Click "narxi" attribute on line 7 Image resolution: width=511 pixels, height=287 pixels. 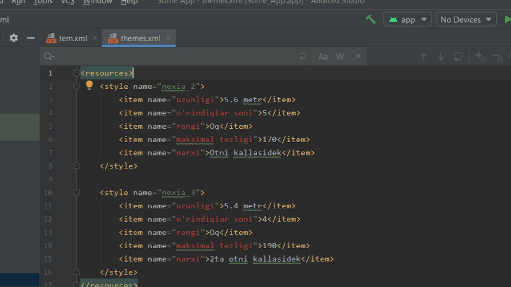pos(188,153)
